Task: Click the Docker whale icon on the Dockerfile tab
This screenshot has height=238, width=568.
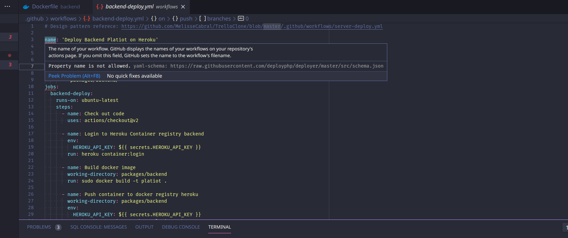Action: tap(26, 7)
